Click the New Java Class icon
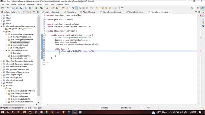The height and width of the screenshot is (115, 205). point(57,8)
